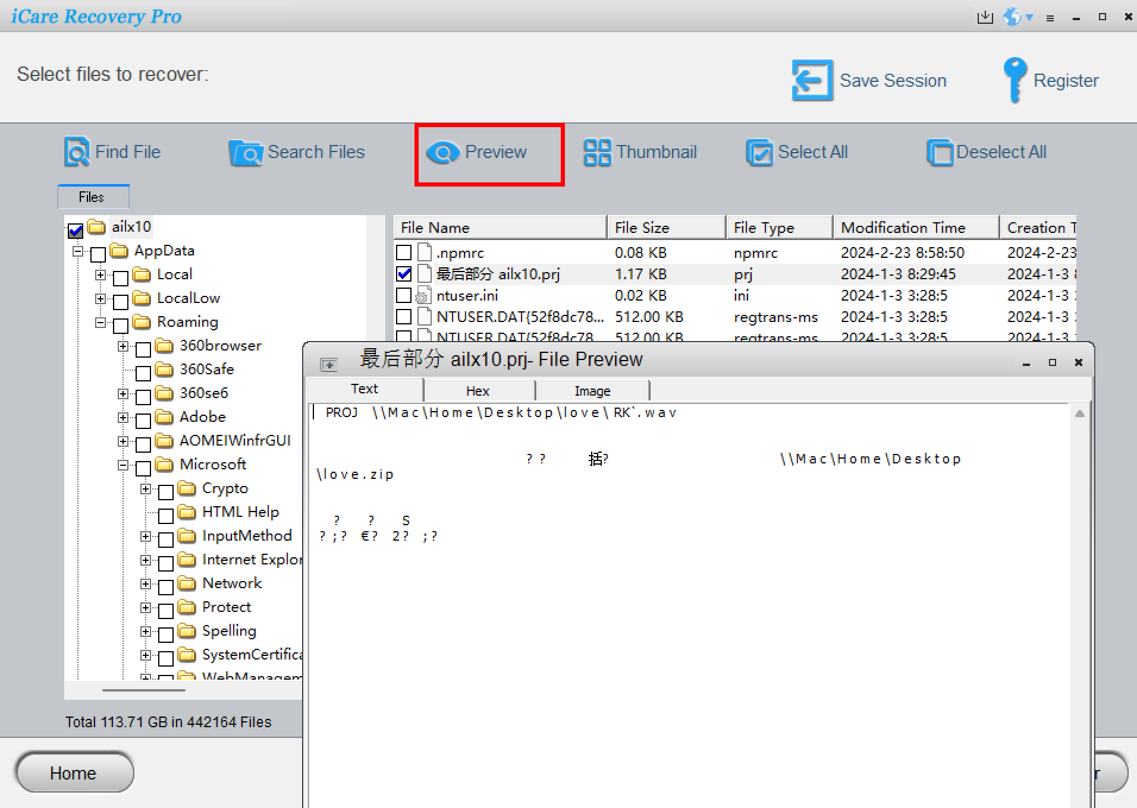The image size is (1137, 808).
Task: Open Save Session
Action: pyautogui.click(x=869, y=80)
